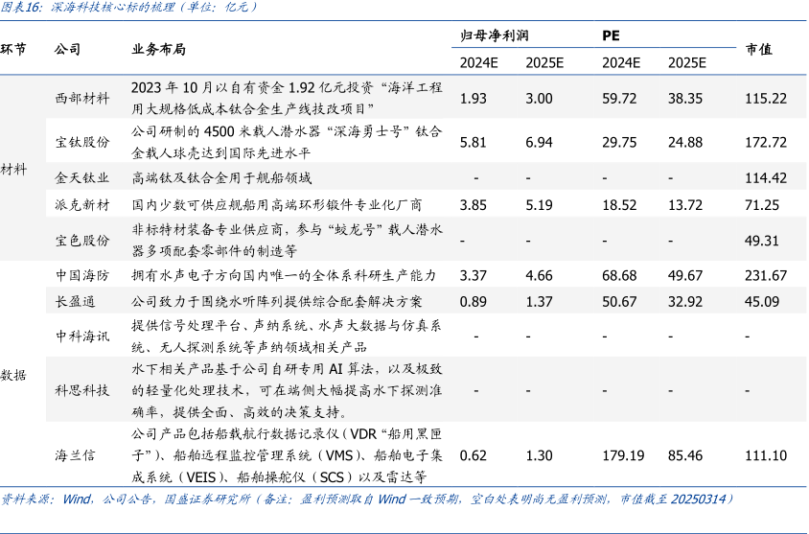
Task: Click PE value 13.72
Action: 685,205
